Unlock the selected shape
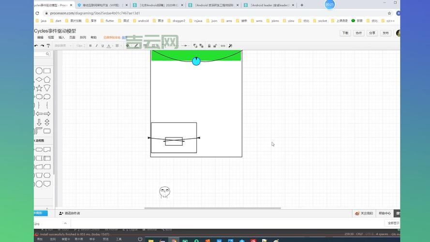 (215, 46)
